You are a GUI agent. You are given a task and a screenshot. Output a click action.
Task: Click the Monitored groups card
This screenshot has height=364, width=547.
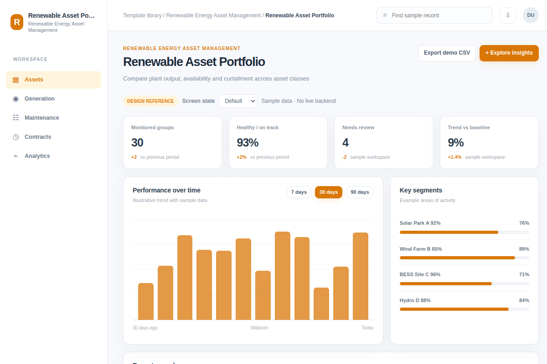pyautogui.click(x=173, y=142)
